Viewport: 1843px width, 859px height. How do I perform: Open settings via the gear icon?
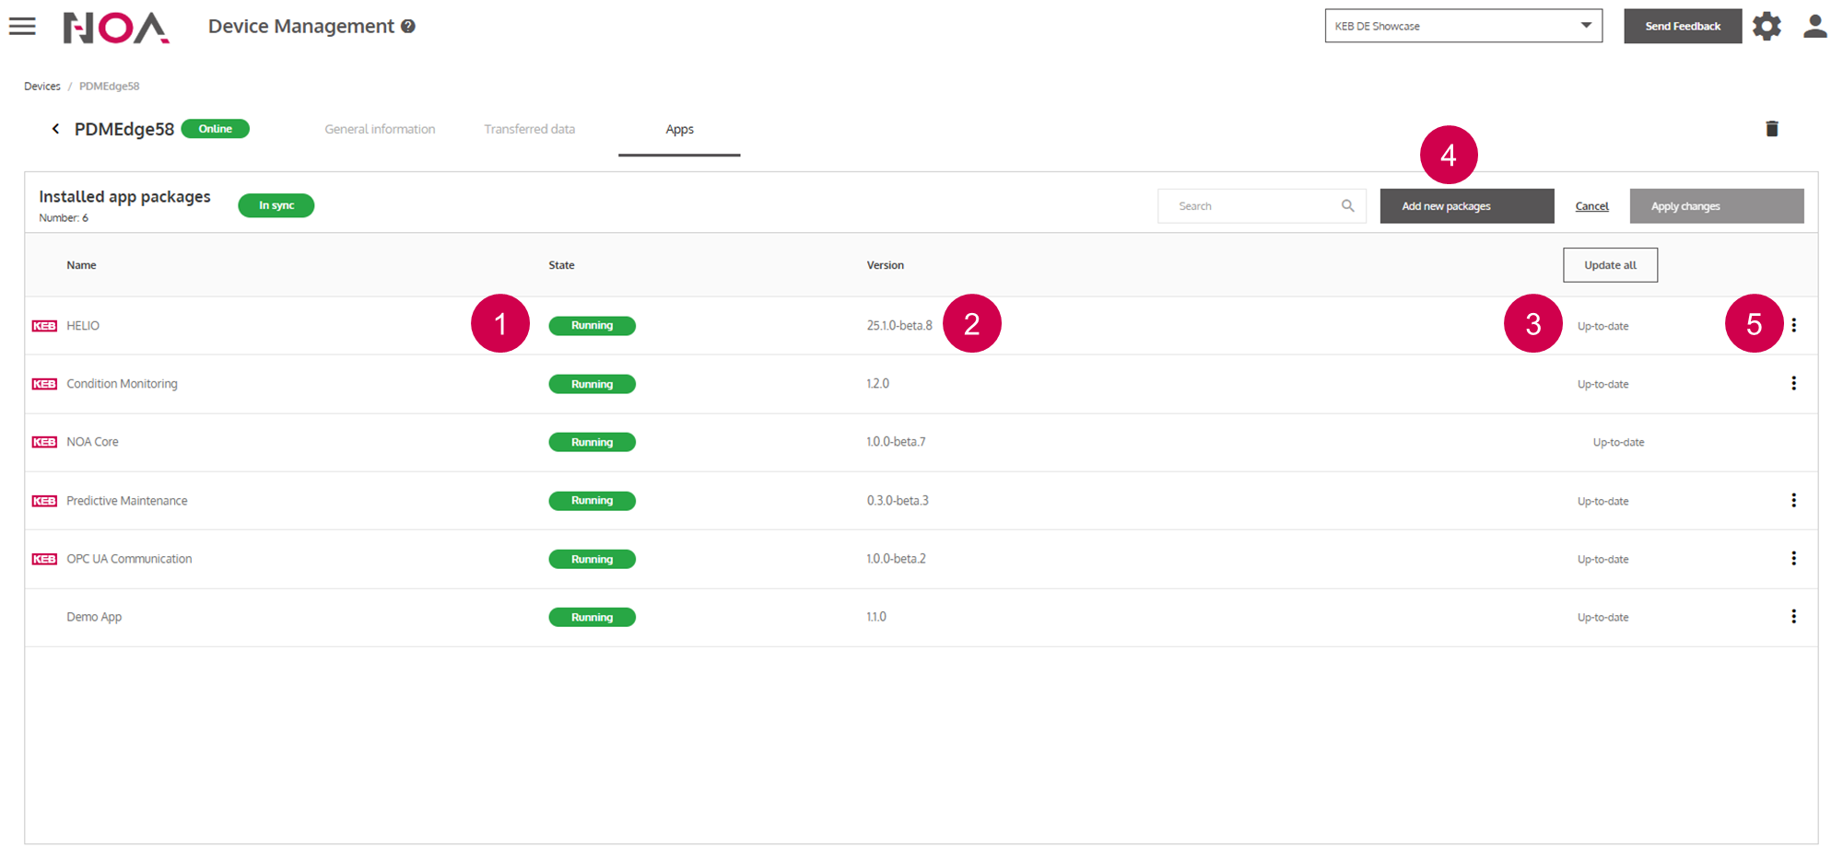(1767, 27)
